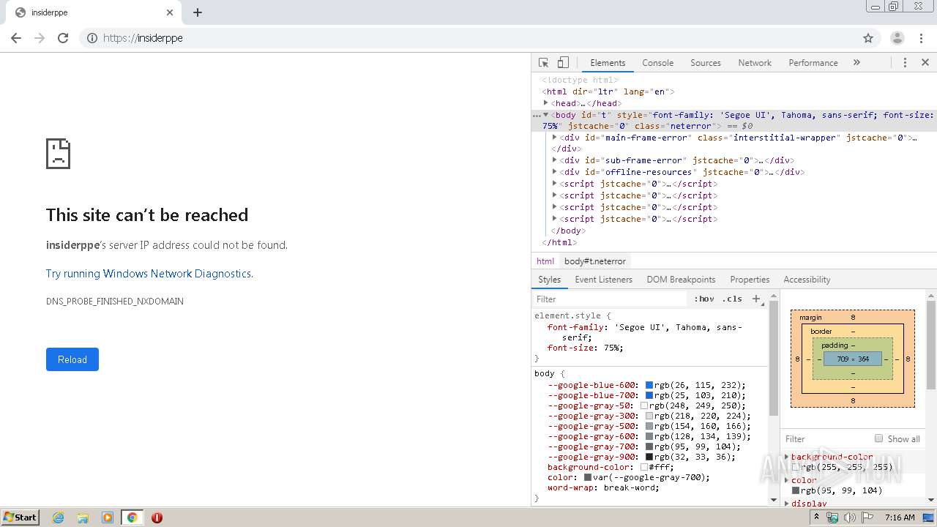Select the body#t.neterror breadcrumb
The width and height of the screenshot is (937, 527).
(595, 261)
